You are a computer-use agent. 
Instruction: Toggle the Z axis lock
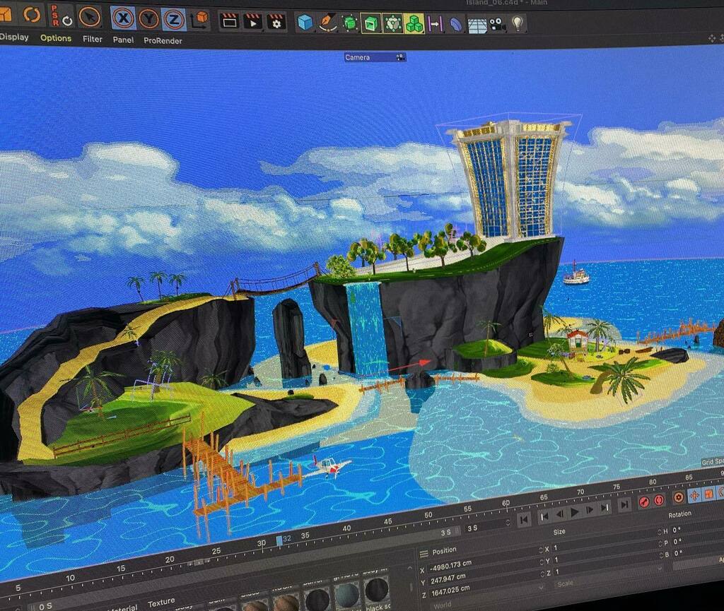[x=174, y=20]
